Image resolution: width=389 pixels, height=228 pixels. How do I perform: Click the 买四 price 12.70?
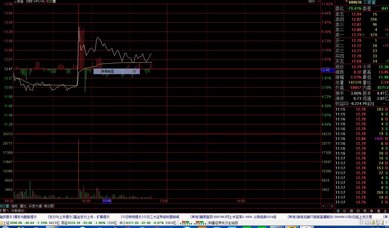tap(356, 56)
